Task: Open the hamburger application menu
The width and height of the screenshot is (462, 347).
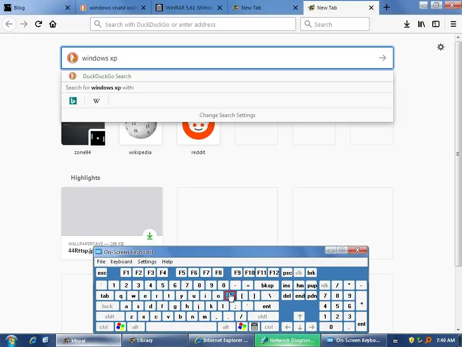Action: 453,24
